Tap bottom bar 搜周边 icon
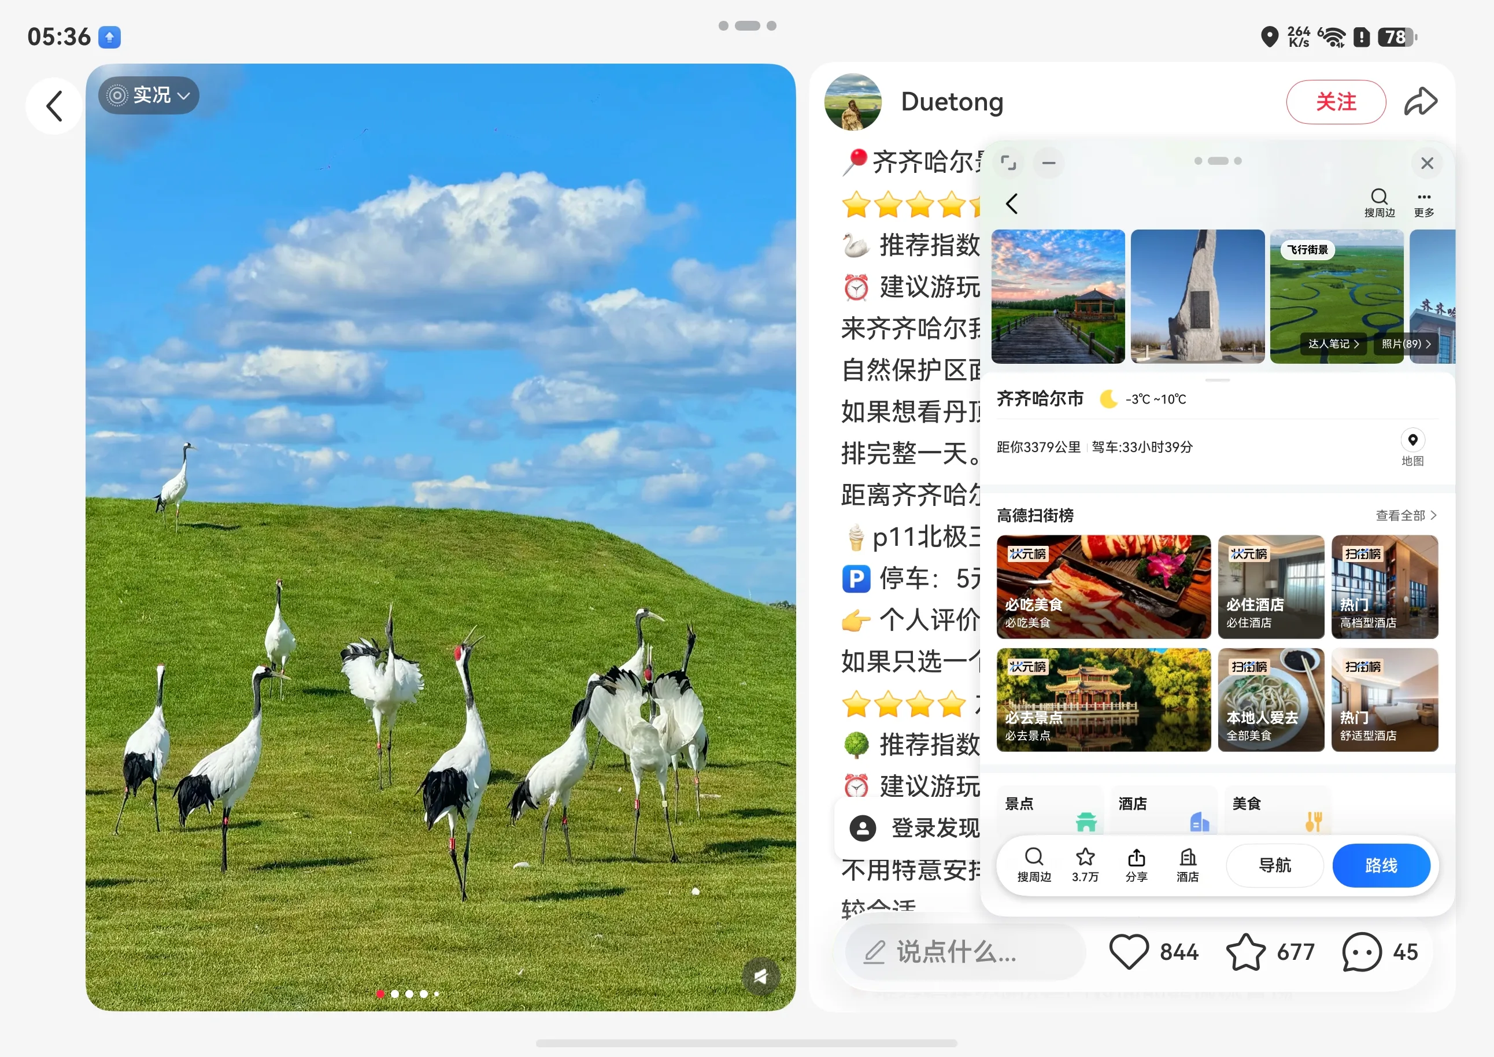Viewport: 1494px width, 1057px height. (1034, 865)
